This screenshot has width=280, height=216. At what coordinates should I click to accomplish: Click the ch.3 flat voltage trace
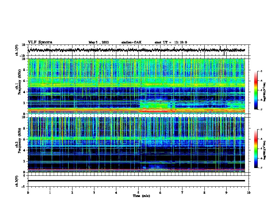(136, 181)
